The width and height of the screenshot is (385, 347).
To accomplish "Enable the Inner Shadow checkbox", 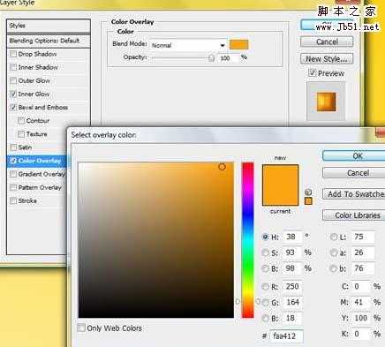I will click(13, 67).
